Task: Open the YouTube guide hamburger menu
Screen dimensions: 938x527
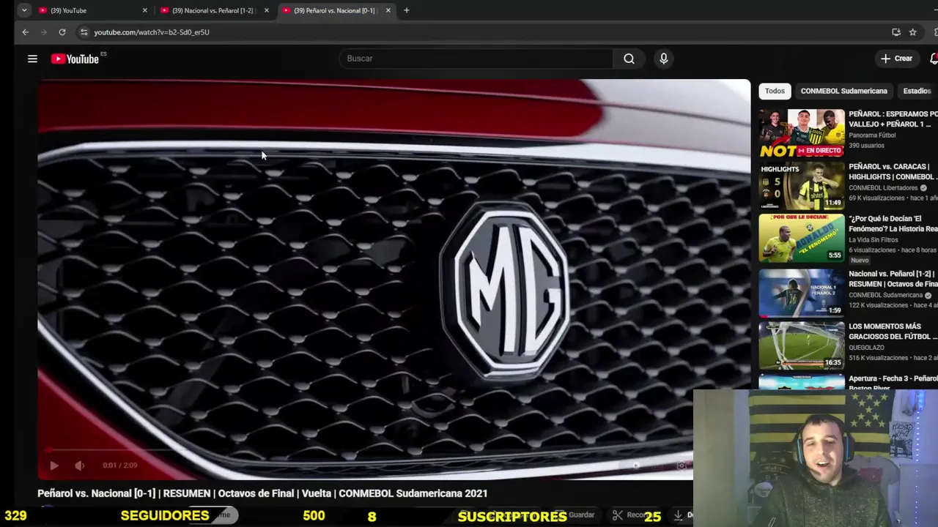Action: [x=32, y=59]
